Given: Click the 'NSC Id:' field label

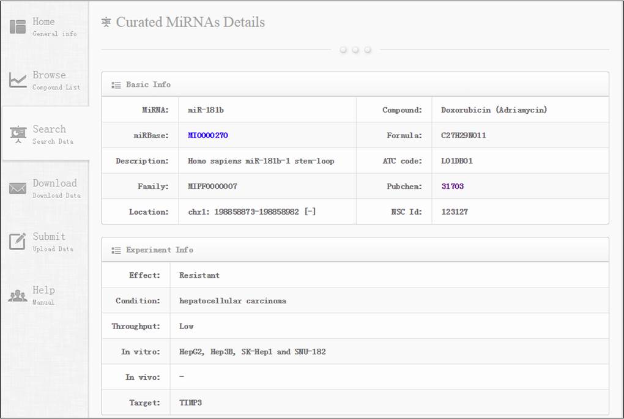Looking at the screenshot, I should click(x=406, y=212).
